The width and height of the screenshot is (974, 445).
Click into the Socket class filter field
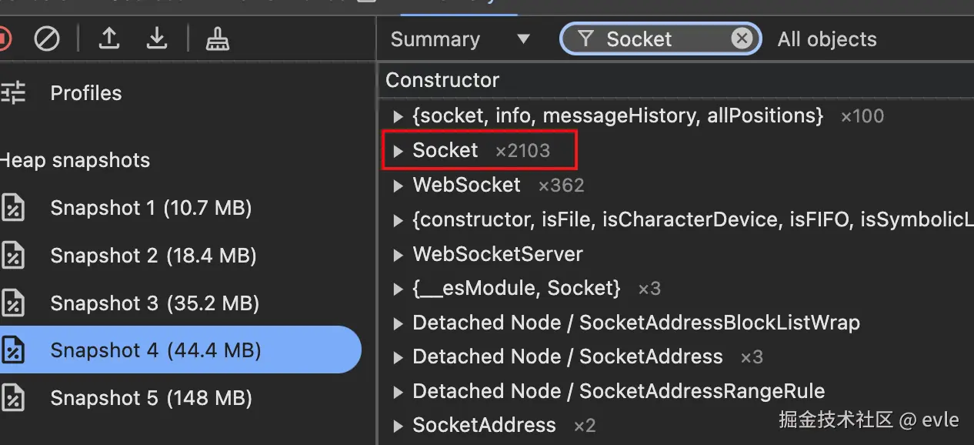662,39
